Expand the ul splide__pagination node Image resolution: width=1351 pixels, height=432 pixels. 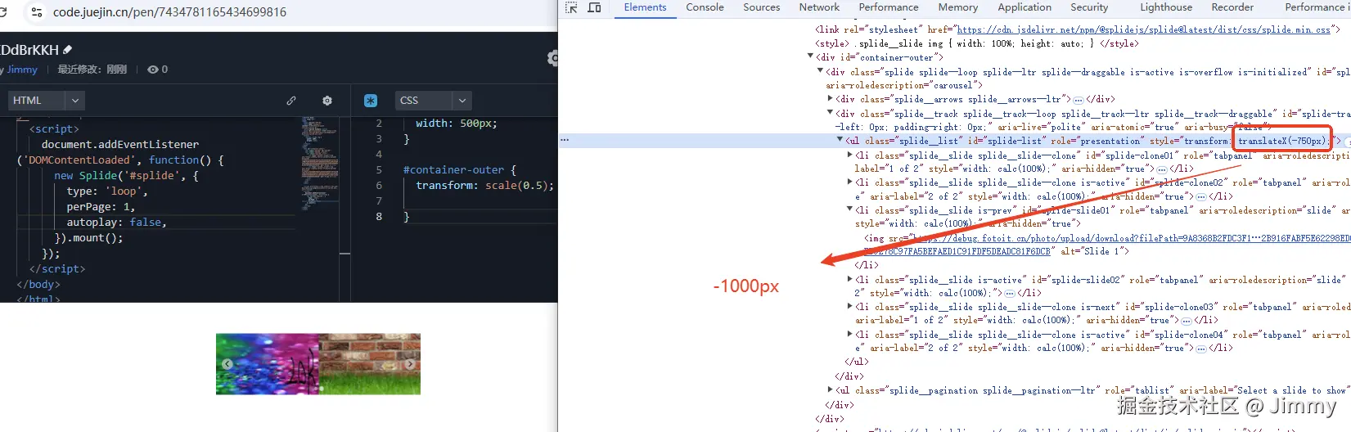[831, 390]
